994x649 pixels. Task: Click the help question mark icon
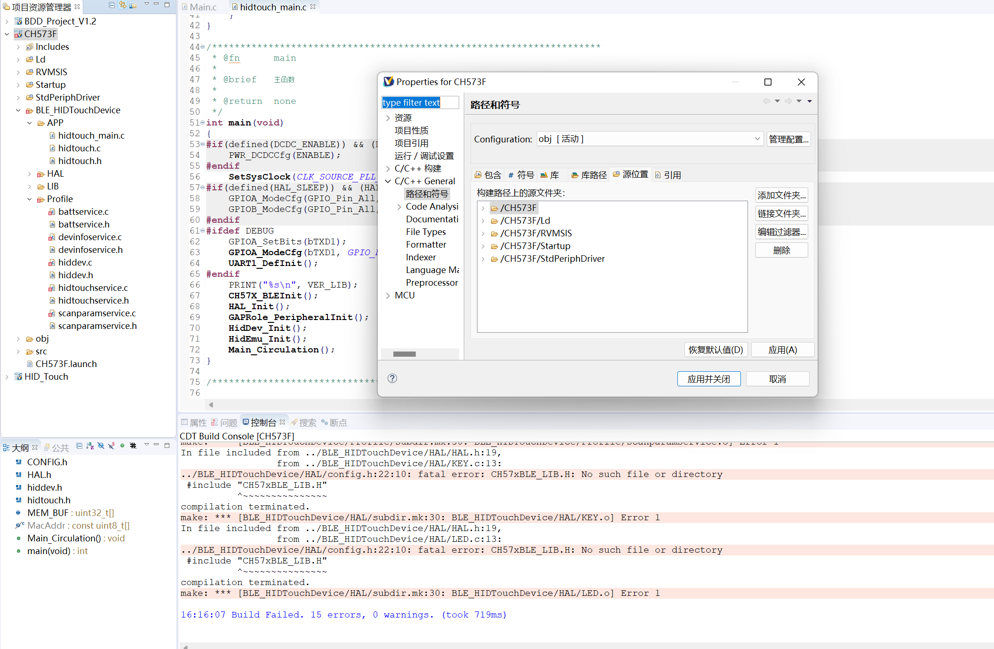tap(392, 378)
